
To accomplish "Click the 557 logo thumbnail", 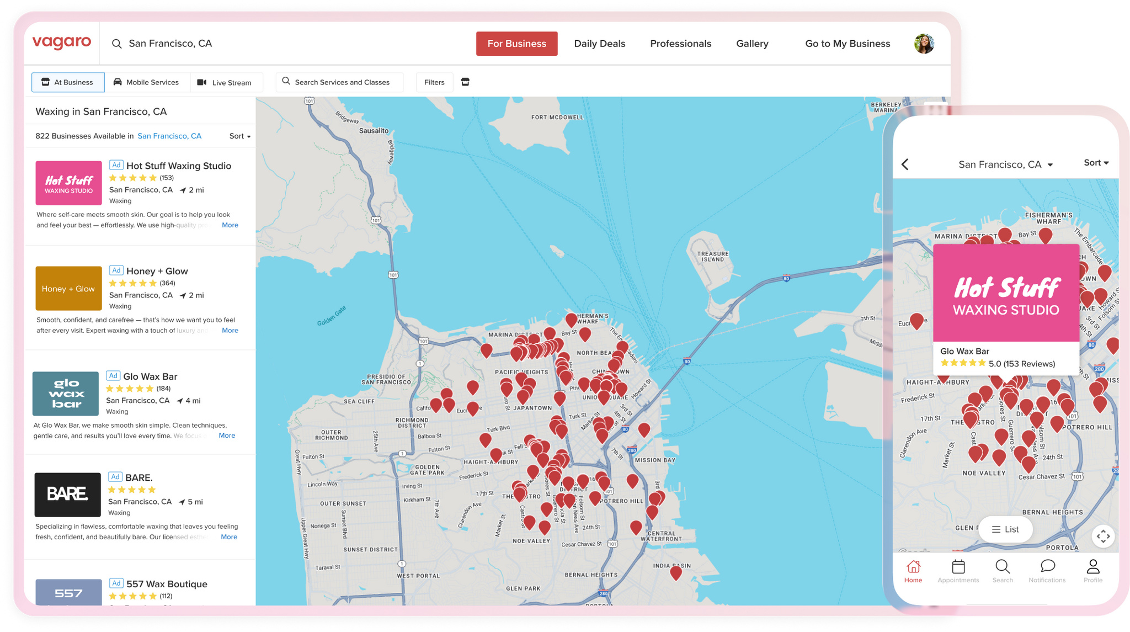I will (x=68, y=592).
